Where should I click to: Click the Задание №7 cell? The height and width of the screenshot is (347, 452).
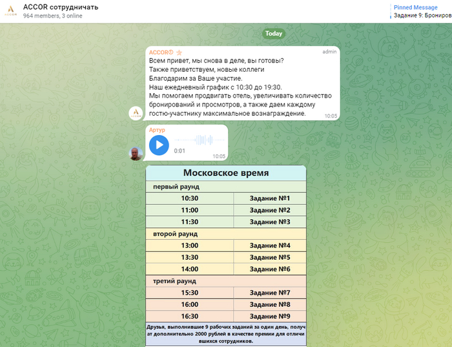pos(270,293)
